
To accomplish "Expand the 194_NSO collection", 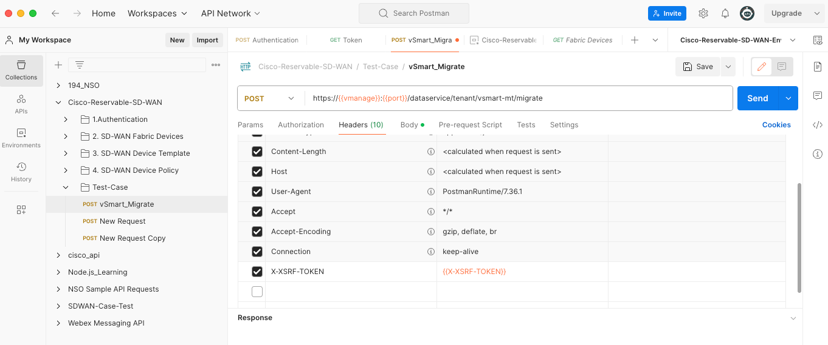I will pyautogui.click(x=58, y=85).
